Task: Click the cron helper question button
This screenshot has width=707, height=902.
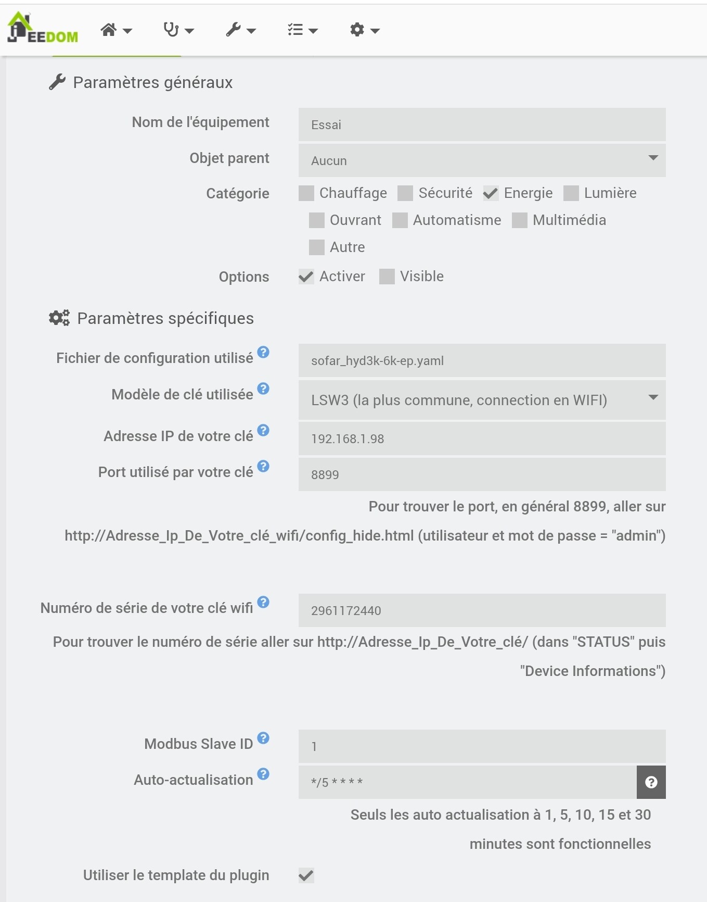Action: pyautogui.click(x=651, y=782)
